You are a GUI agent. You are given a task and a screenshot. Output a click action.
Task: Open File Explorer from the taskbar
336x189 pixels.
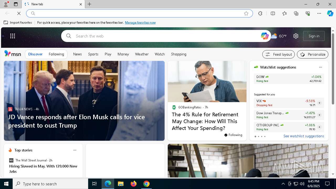tap(121, 184)
